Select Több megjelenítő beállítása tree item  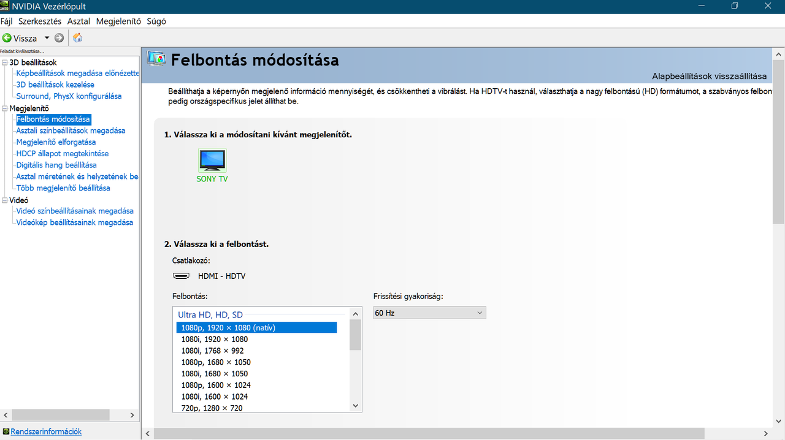click(63, 188)
